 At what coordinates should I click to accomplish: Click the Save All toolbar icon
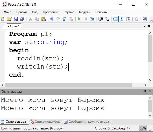point(22,19)
